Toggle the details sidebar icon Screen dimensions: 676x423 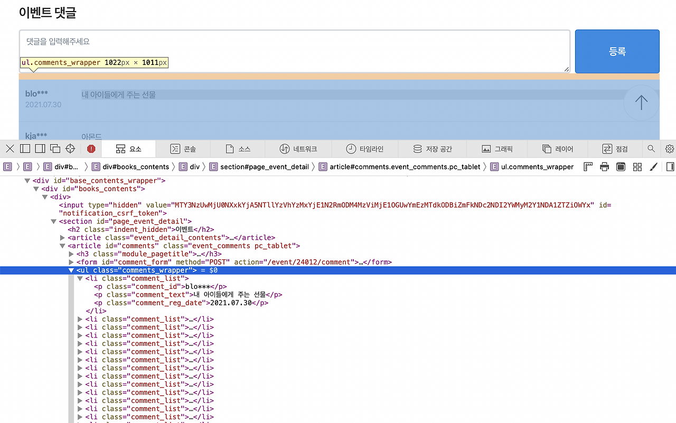coord(670,167)
